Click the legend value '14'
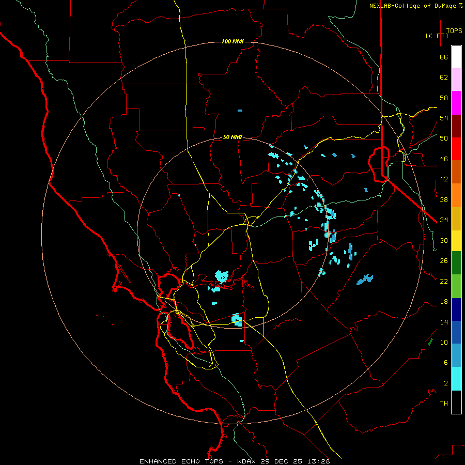 click(x=444, y=322)
